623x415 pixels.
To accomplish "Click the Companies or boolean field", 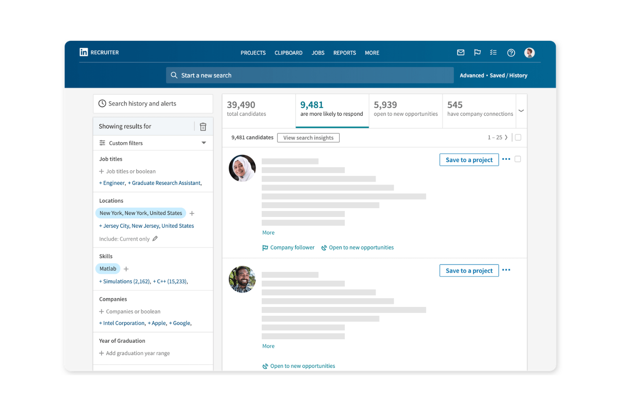I will 130,312.
